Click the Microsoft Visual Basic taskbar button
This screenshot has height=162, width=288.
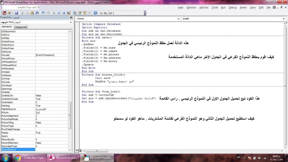pos(97,158)
